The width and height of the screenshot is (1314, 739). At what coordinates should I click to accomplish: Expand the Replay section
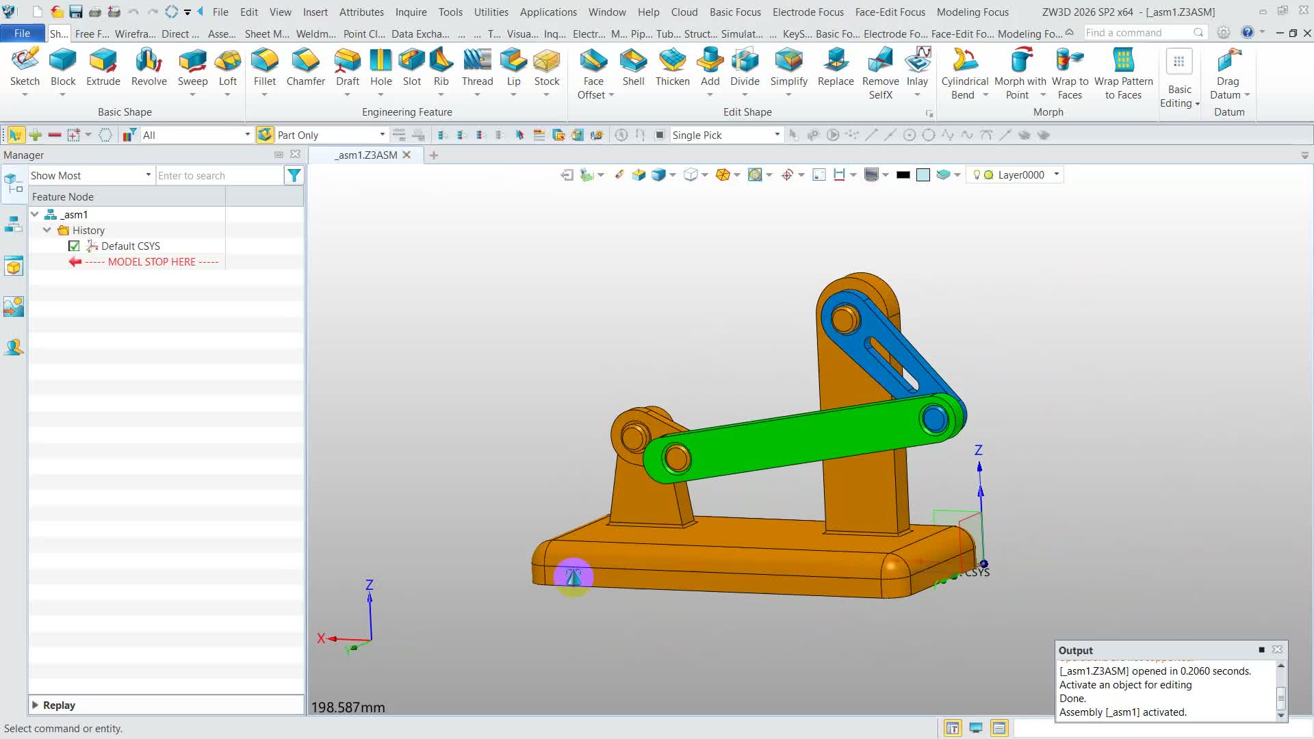point(35,705)
